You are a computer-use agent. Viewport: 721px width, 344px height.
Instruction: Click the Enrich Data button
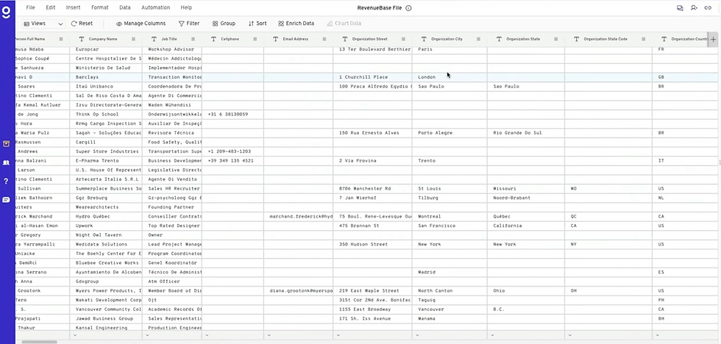[x=296, y=24]
